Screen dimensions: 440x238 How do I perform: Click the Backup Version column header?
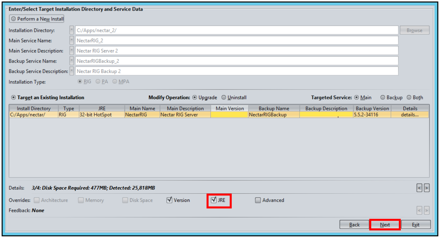click(x=372, y=108)
